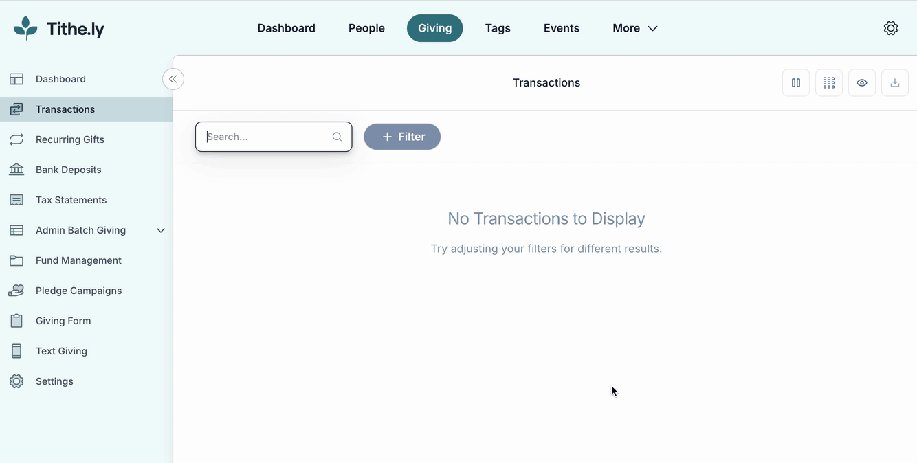This screenshot has height=463, width=917.
Task: Go to Recurring Gifts
Action: click(x=70, y=139)
